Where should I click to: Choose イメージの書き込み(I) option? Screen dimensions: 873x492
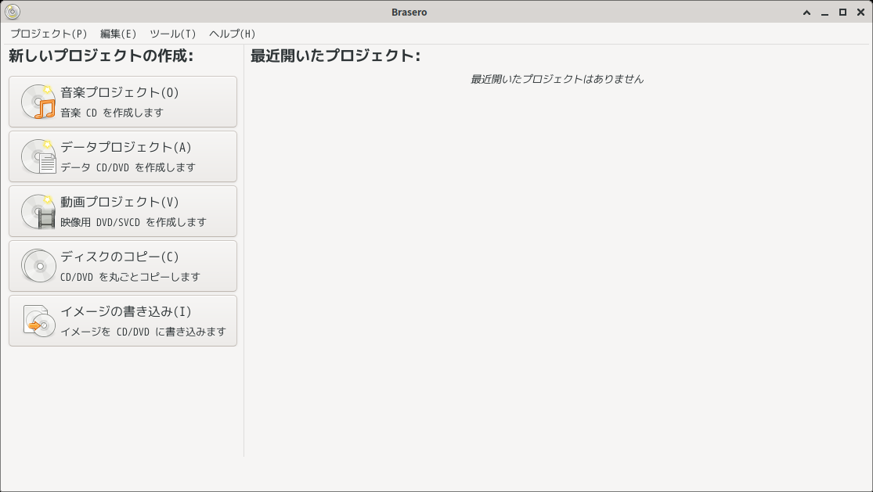[x=123, y=321]
